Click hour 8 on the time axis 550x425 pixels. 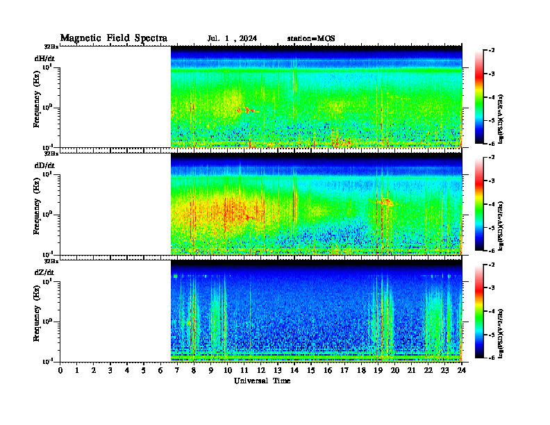click(x=194, y=371)
